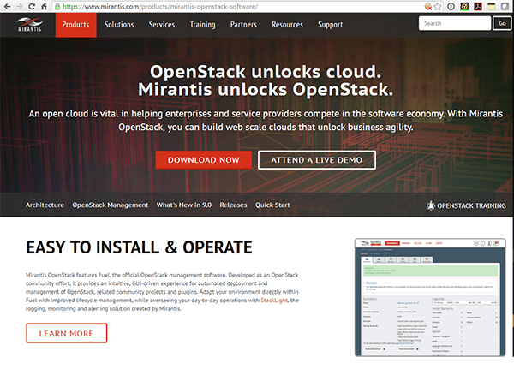Click the Learn More button
This screenshot has width=514, height=369.
66,333
